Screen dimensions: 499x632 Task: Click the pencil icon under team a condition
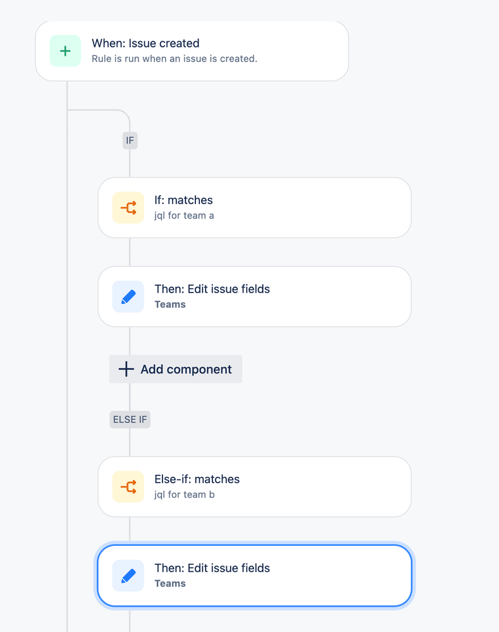[x=128, y=296]
